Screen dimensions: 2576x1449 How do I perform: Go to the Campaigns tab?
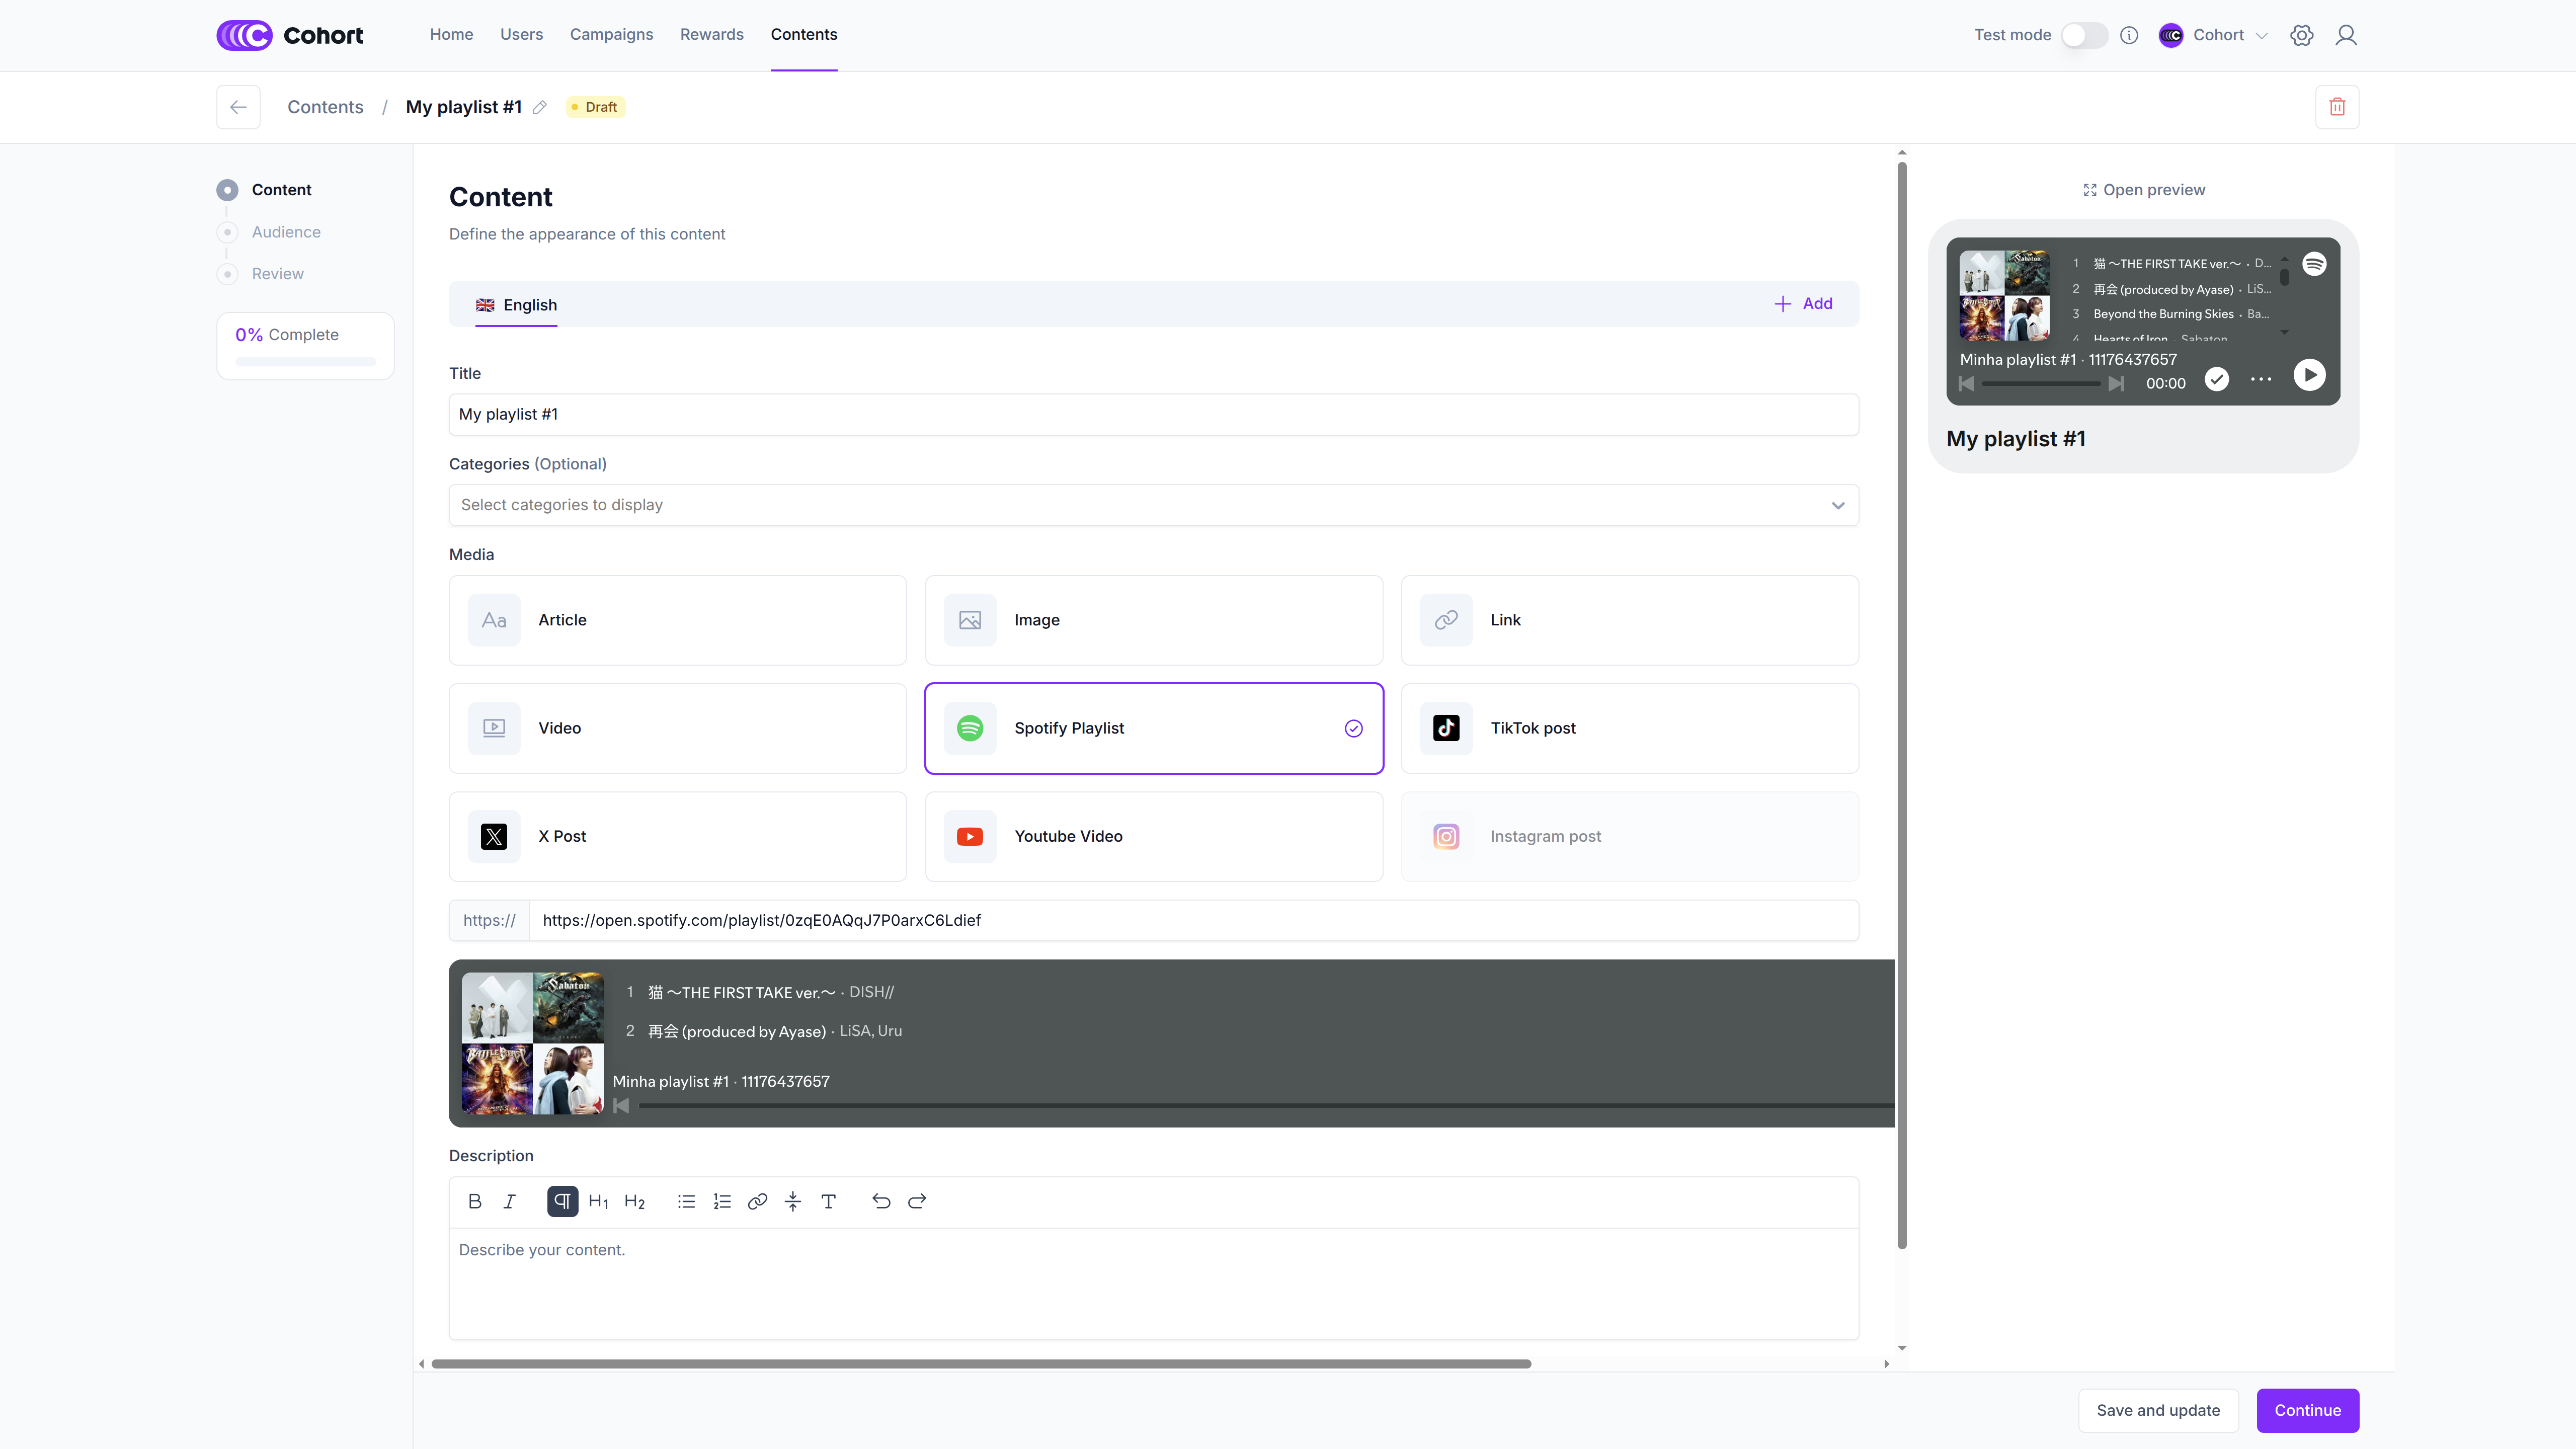pyautogui.click(x=611, y=35)
